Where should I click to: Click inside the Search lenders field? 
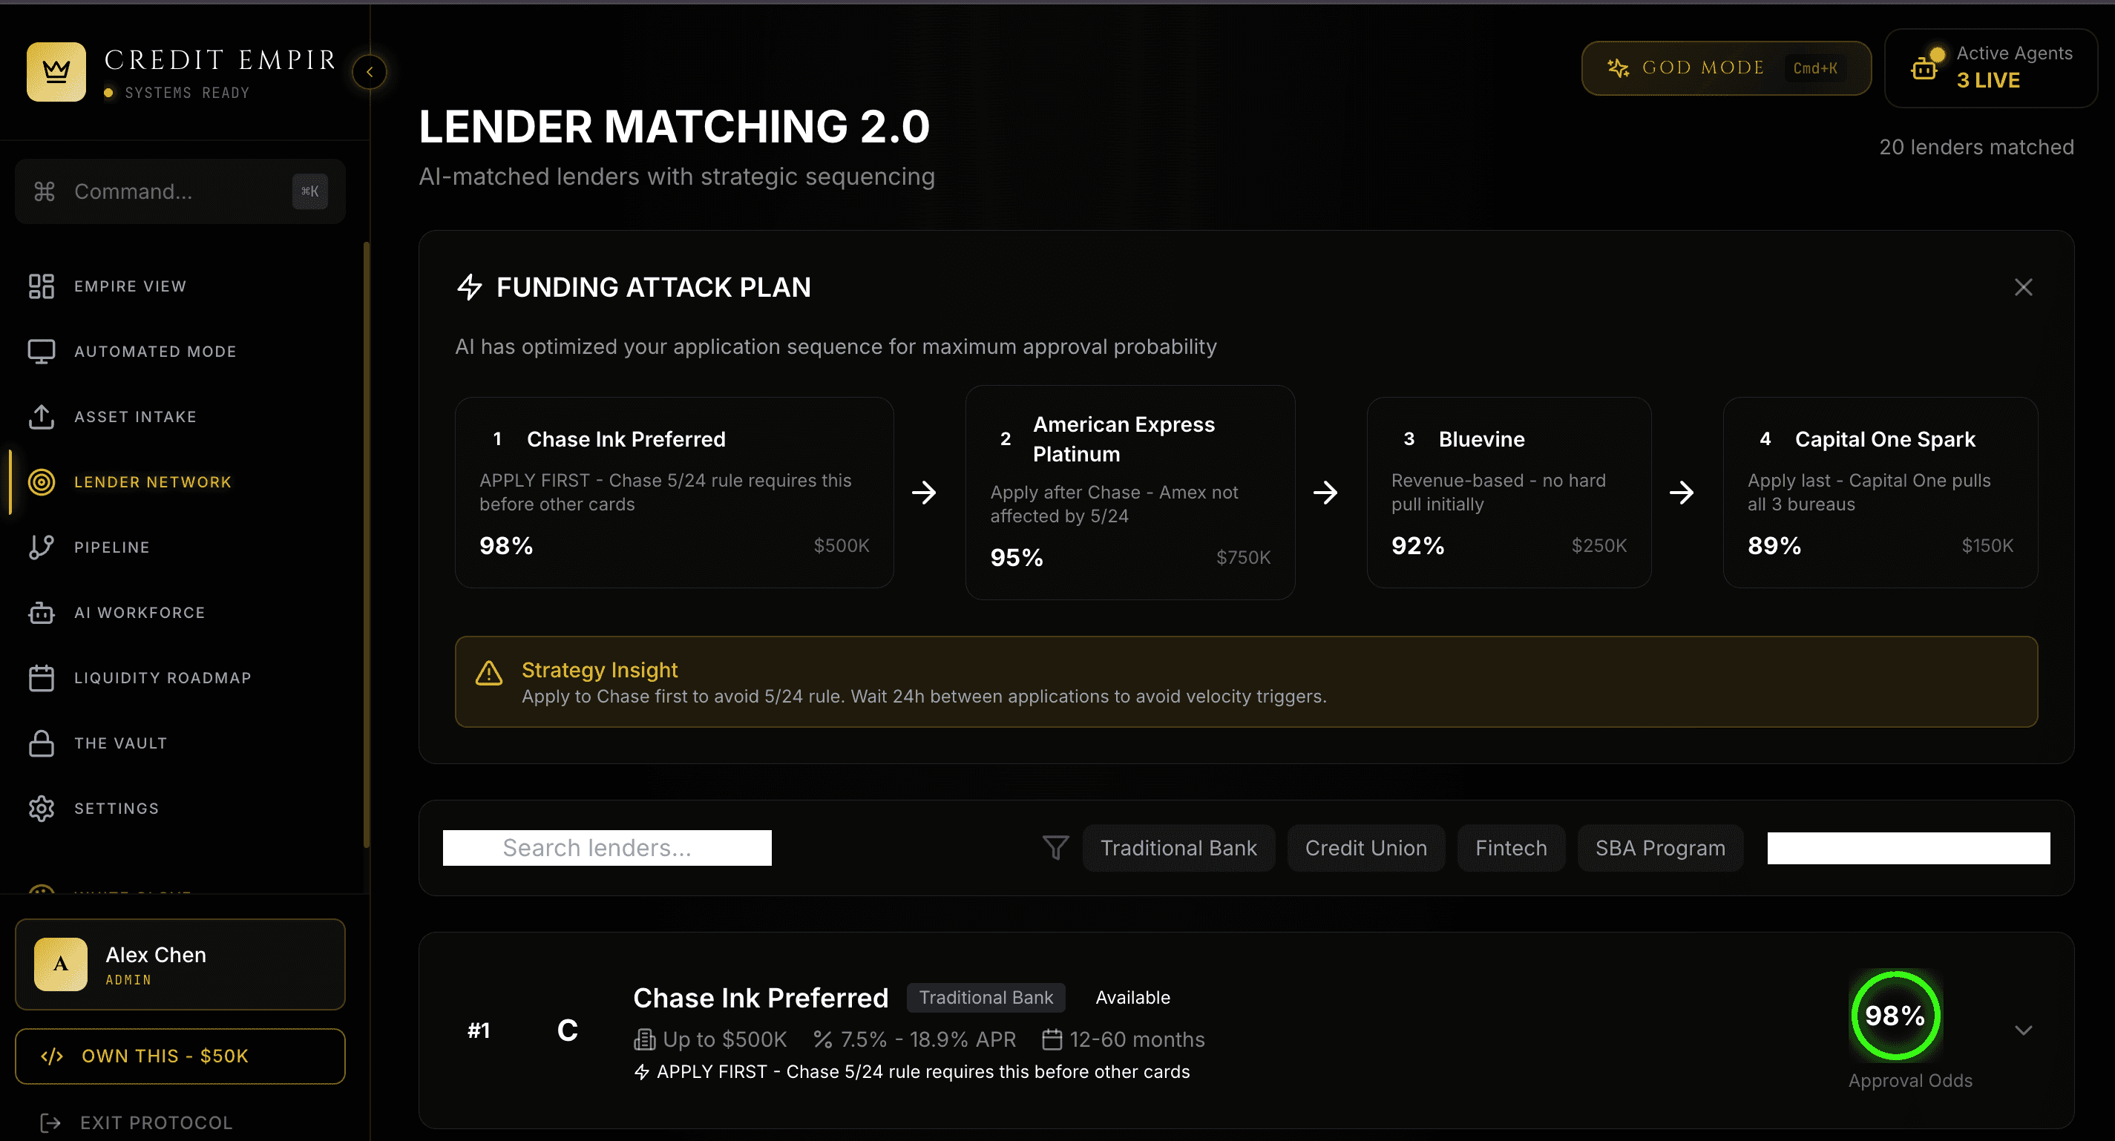click(606, 847)
